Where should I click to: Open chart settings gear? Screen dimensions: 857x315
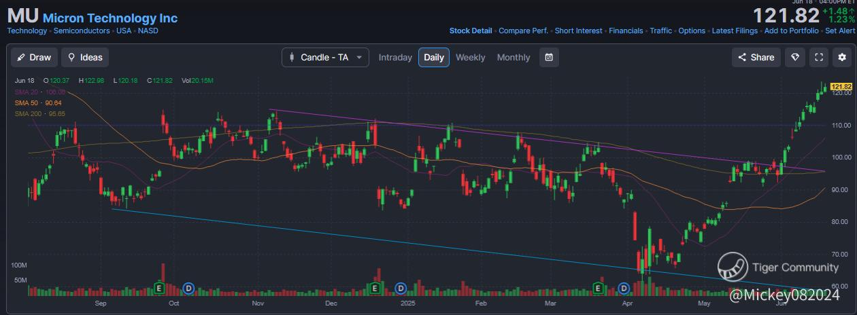coord(843,57)
